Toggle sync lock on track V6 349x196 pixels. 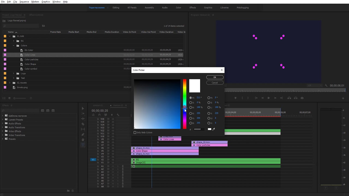(108, 148)
